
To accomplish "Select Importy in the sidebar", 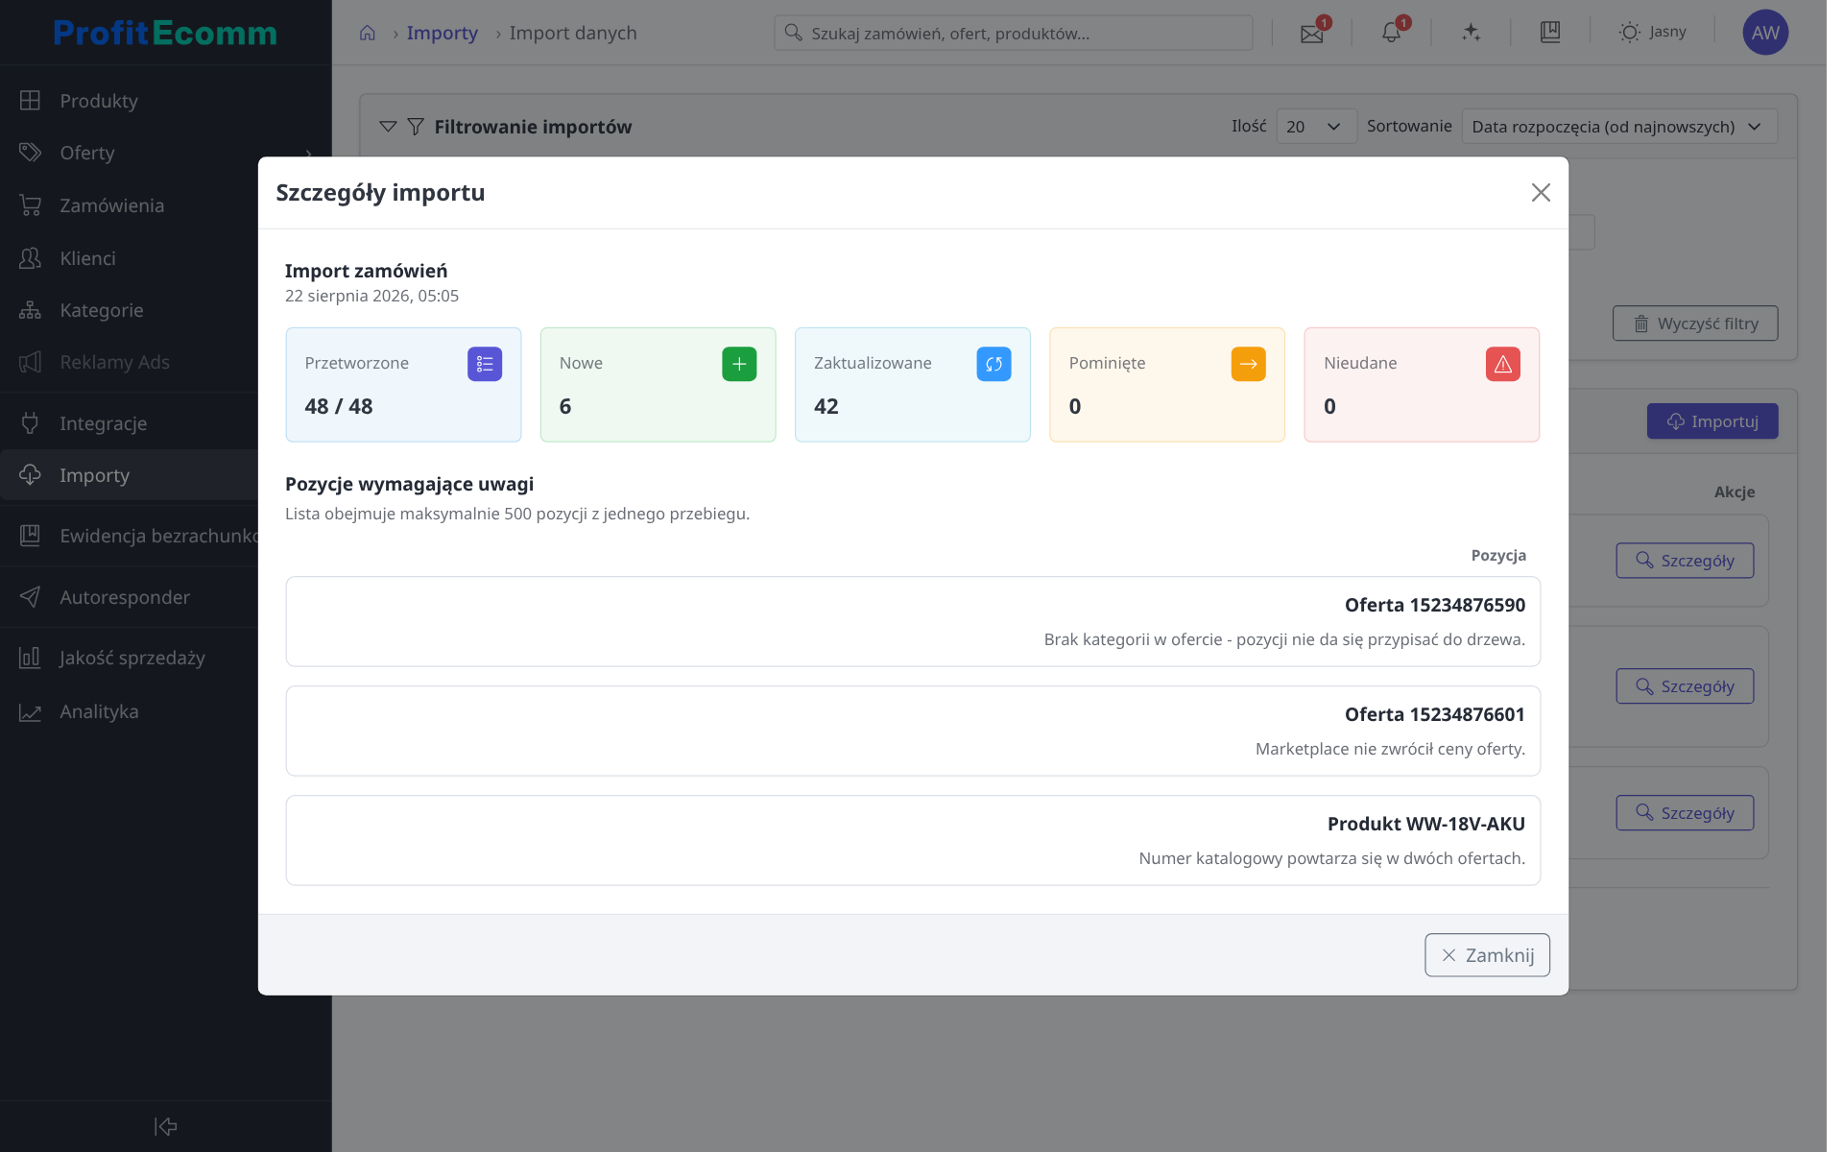I will 130,475.
